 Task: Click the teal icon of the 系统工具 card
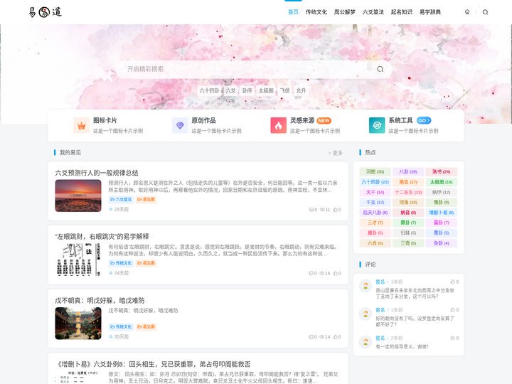(377, 125)
